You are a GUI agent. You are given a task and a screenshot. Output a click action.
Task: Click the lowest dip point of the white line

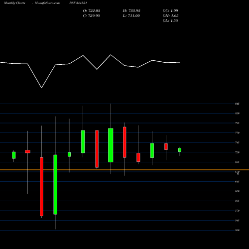click(x=41, y=88)
